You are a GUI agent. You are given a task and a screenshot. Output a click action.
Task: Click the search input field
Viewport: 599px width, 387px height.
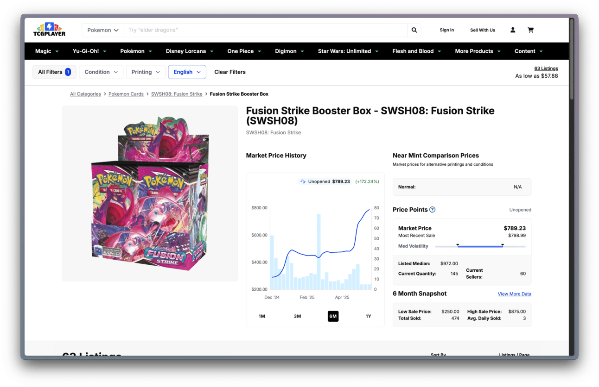pyautogui.click(x=266, y=30)
